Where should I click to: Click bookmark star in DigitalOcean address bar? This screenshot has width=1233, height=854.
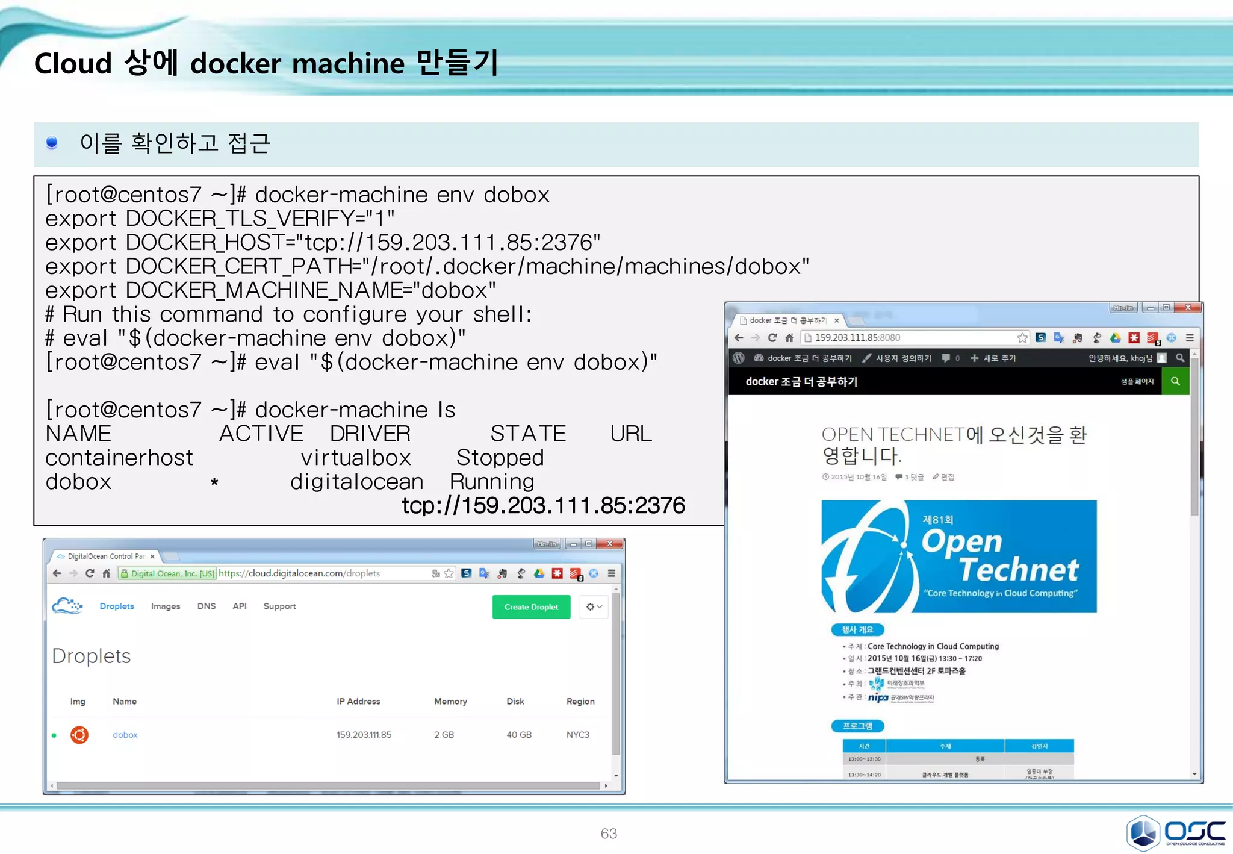pos(449,573)
